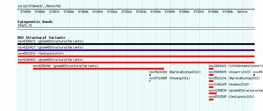Click the 57998k ruler tick label
263x111 pixels.
(213, 12)
